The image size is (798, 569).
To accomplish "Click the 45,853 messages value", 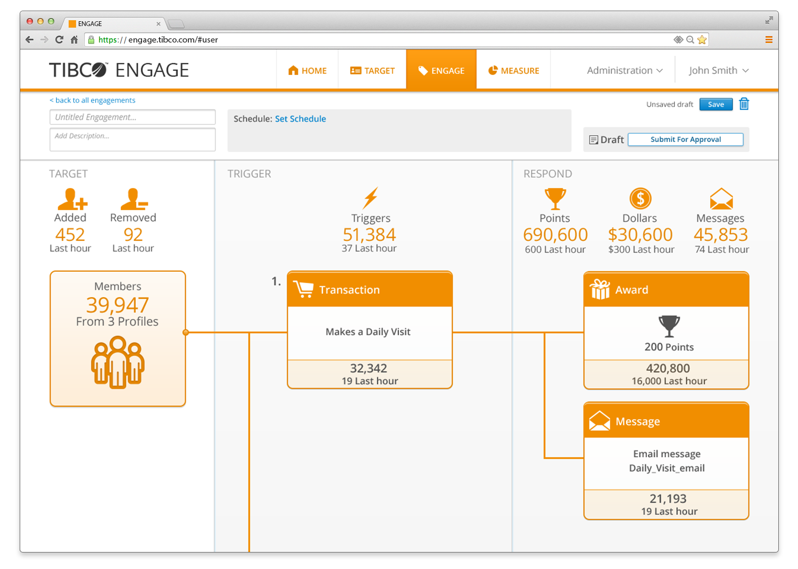I will pyautogui.click(x=721, y=235).
